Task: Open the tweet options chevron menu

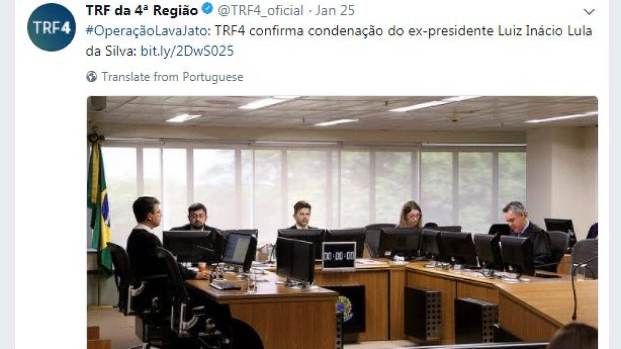Action: [589, 12]
